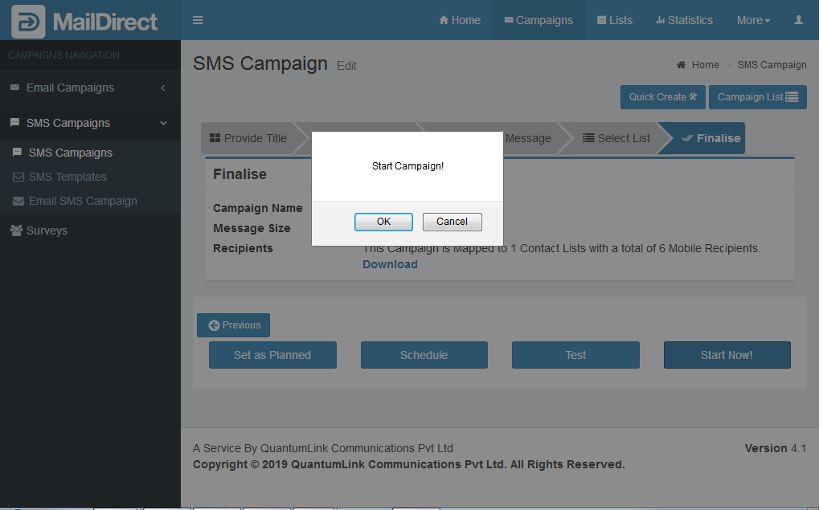823x510 pixels.
Task: Click the Surveys sidebar item
Action: coord(47,231)
